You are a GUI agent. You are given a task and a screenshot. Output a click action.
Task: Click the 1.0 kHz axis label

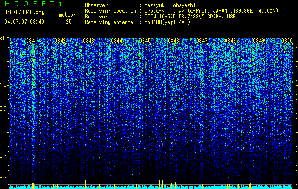coord(4,85)
